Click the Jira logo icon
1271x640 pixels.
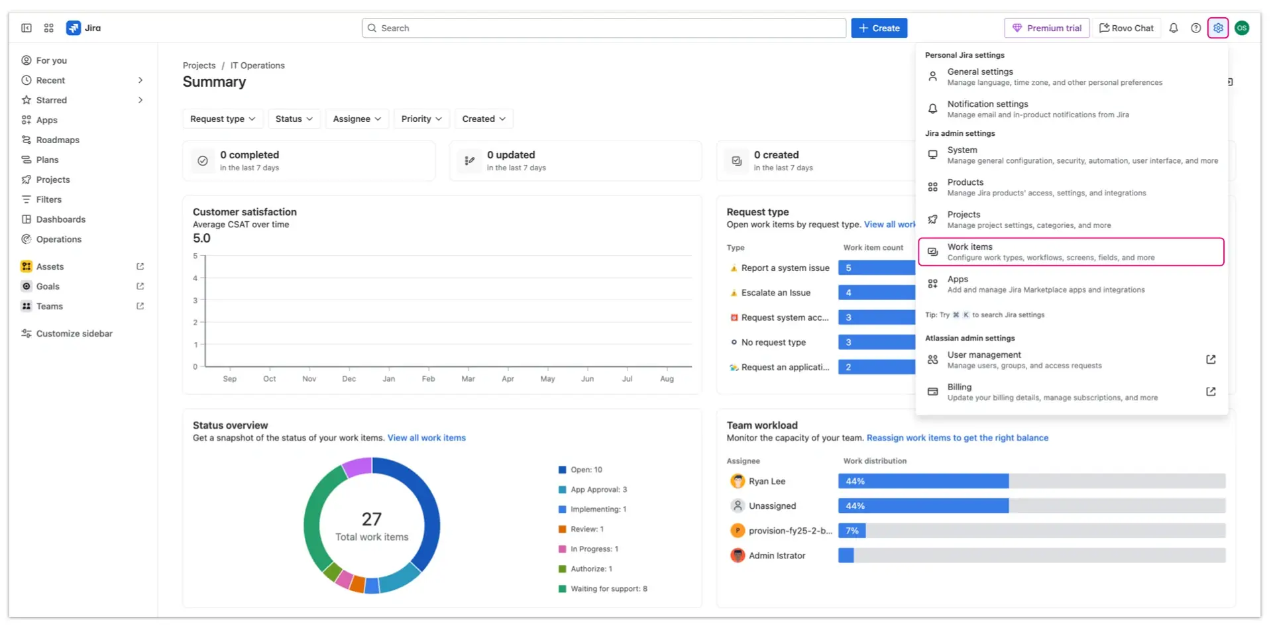[74, 28]
